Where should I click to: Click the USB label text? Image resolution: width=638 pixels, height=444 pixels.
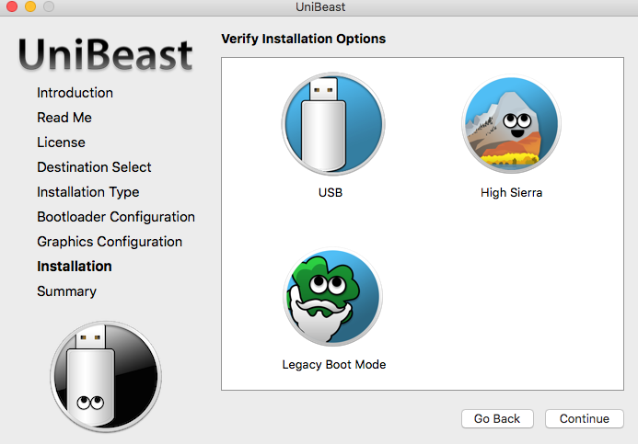click(x=331, y=193)
